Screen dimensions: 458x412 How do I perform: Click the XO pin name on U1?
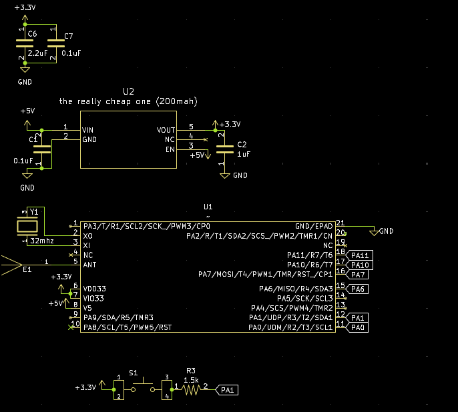pos(88,236)
